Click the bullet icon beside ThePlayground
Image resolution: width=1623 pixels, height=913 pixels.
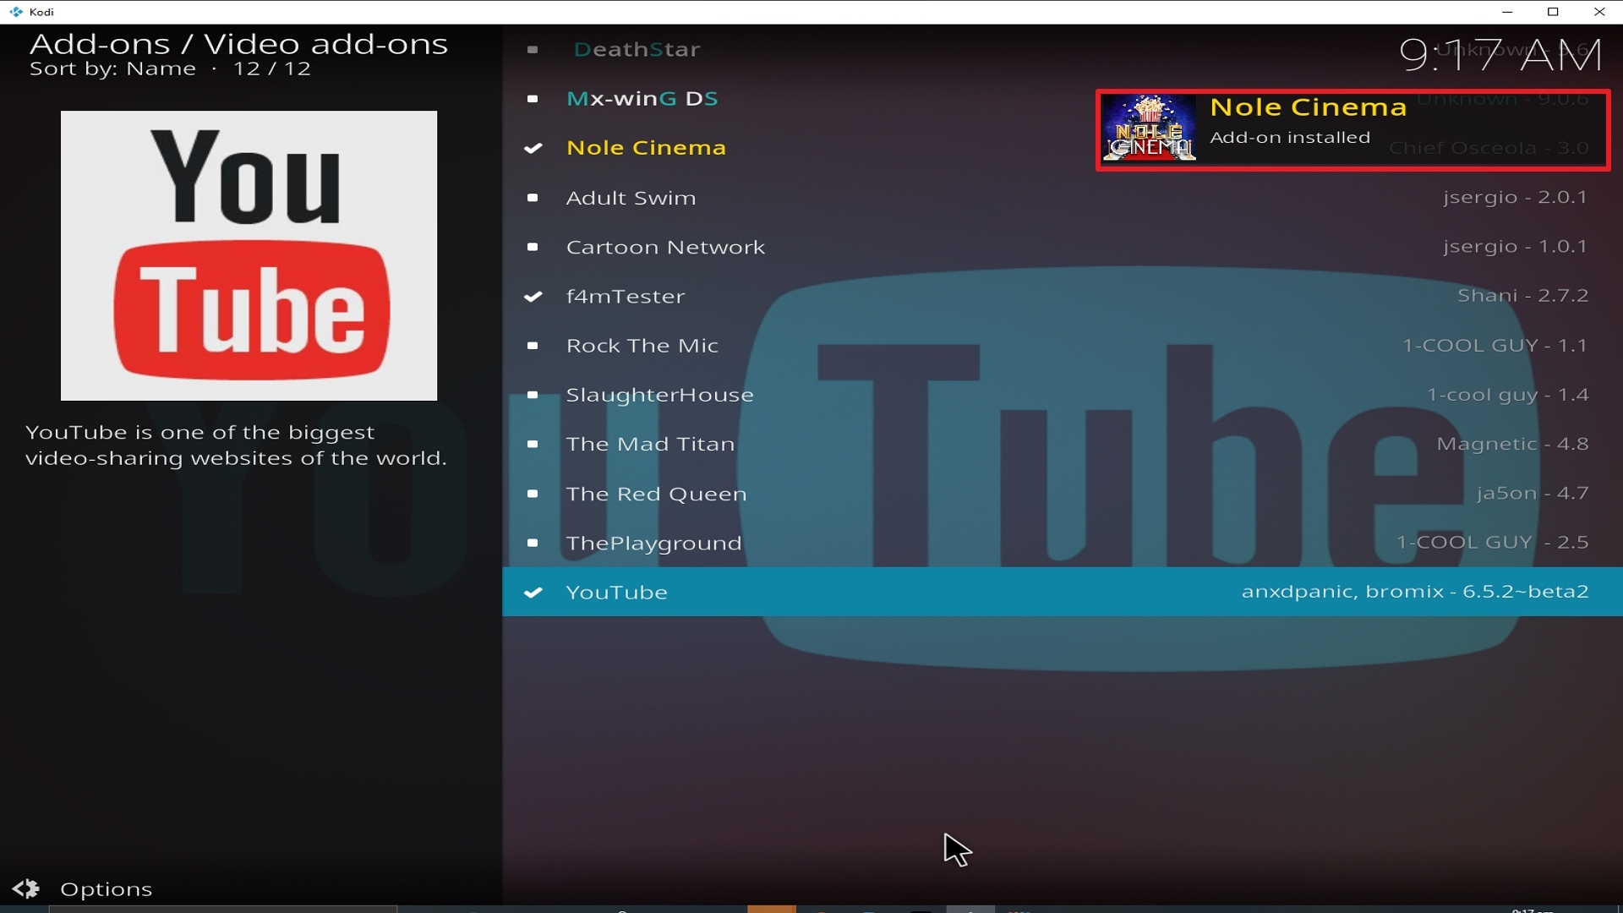[533, 543]
